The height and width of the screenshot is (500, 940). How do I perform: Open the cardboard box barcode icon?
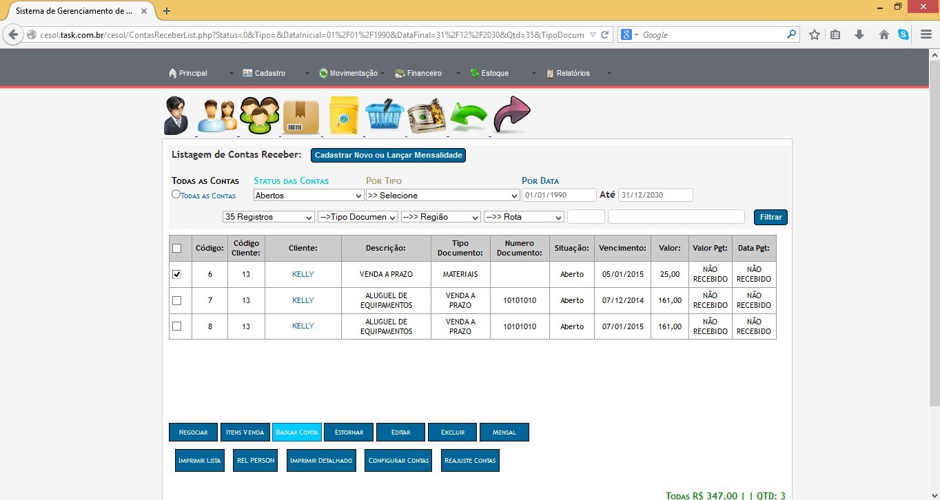301,116
